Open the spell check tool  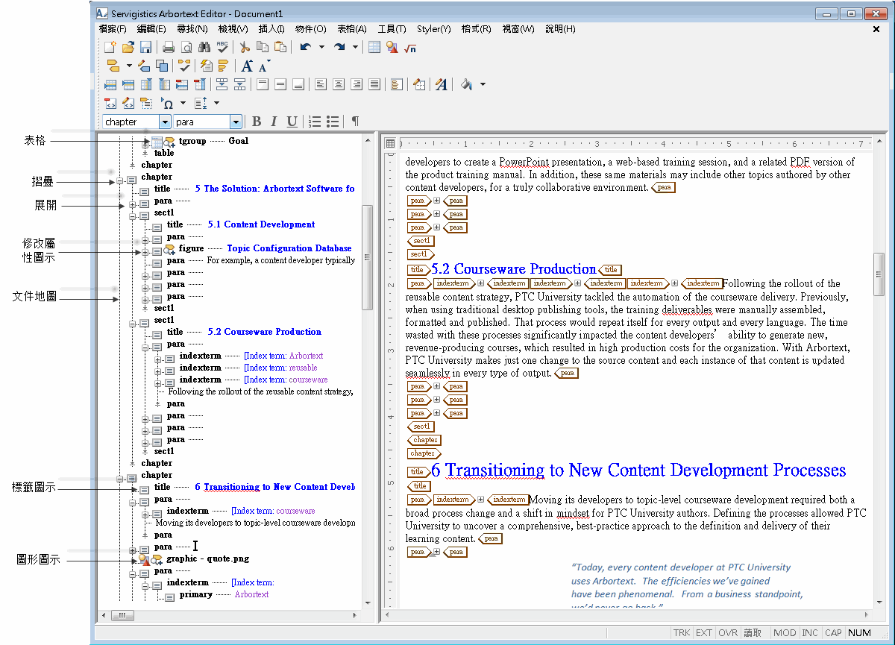click(222, 47)
